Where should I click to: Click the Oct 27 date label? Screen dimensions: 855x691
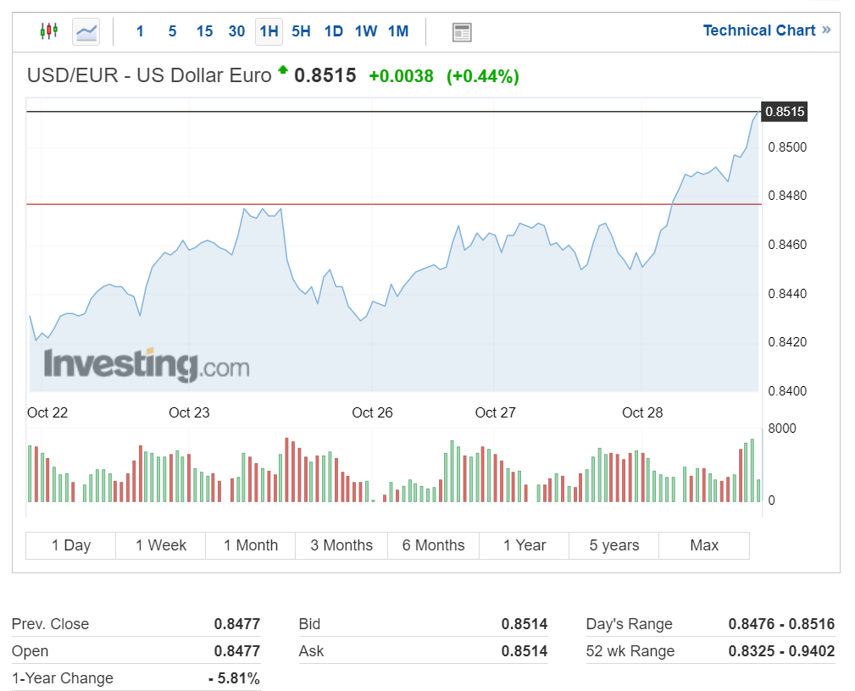[x=495, y=412]
